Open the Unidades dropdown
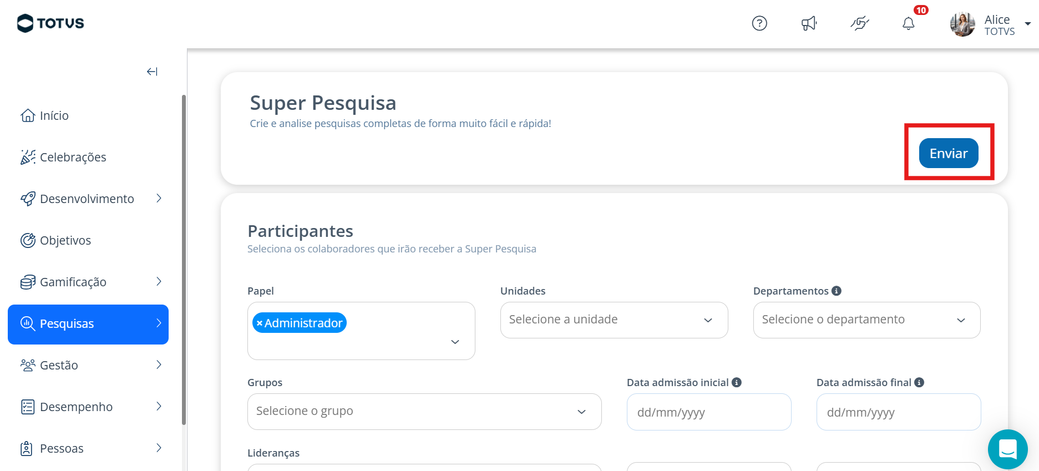The width and height of the screenshot is (1039, 471). pos(614,320)
